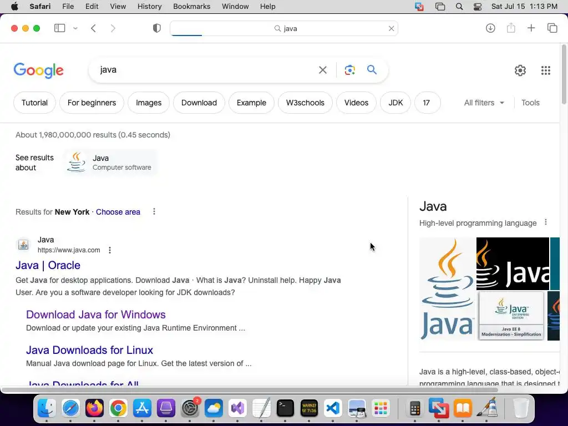
Task: Go forward to the next page
Action: (113, 28)
